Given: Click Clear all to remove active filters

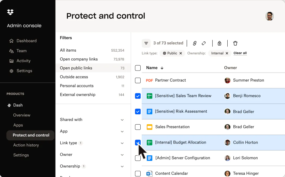Looking at the screenshot, I should (240, 53).
